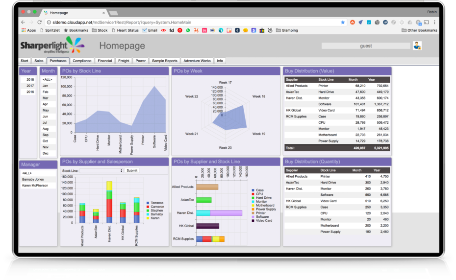456x280 pixels.
Task: Open the Adventure Works tab
Action: [197, 61]
